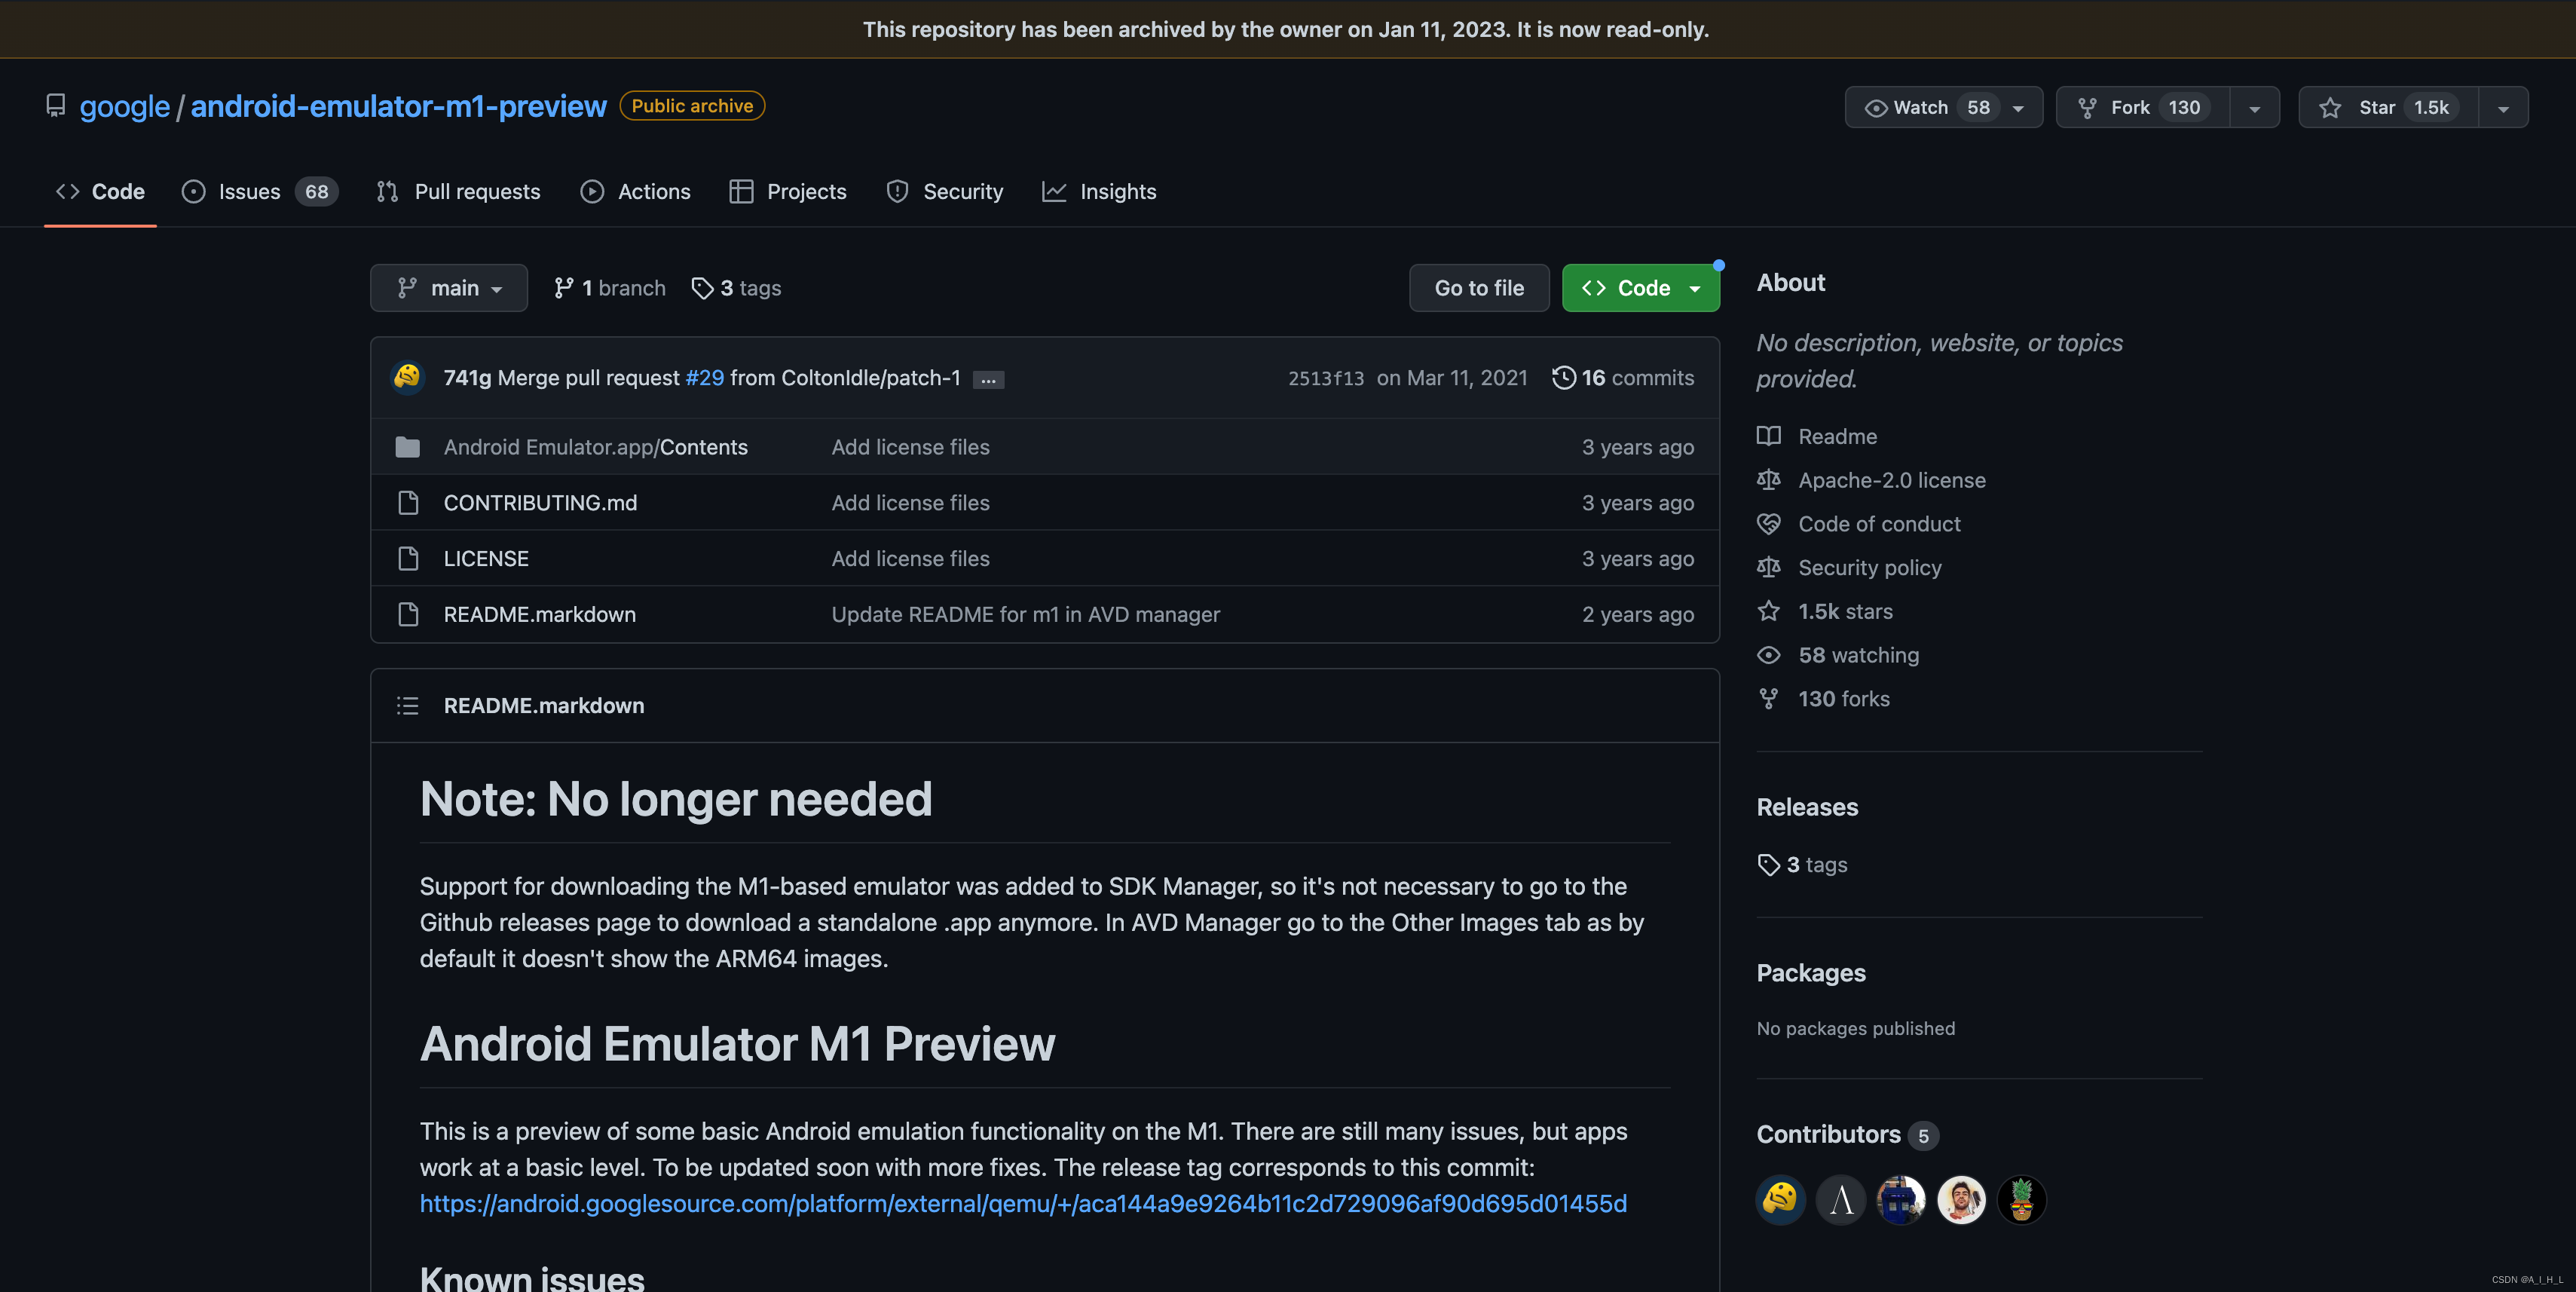Click the README.markdown header title

(544, 706)
